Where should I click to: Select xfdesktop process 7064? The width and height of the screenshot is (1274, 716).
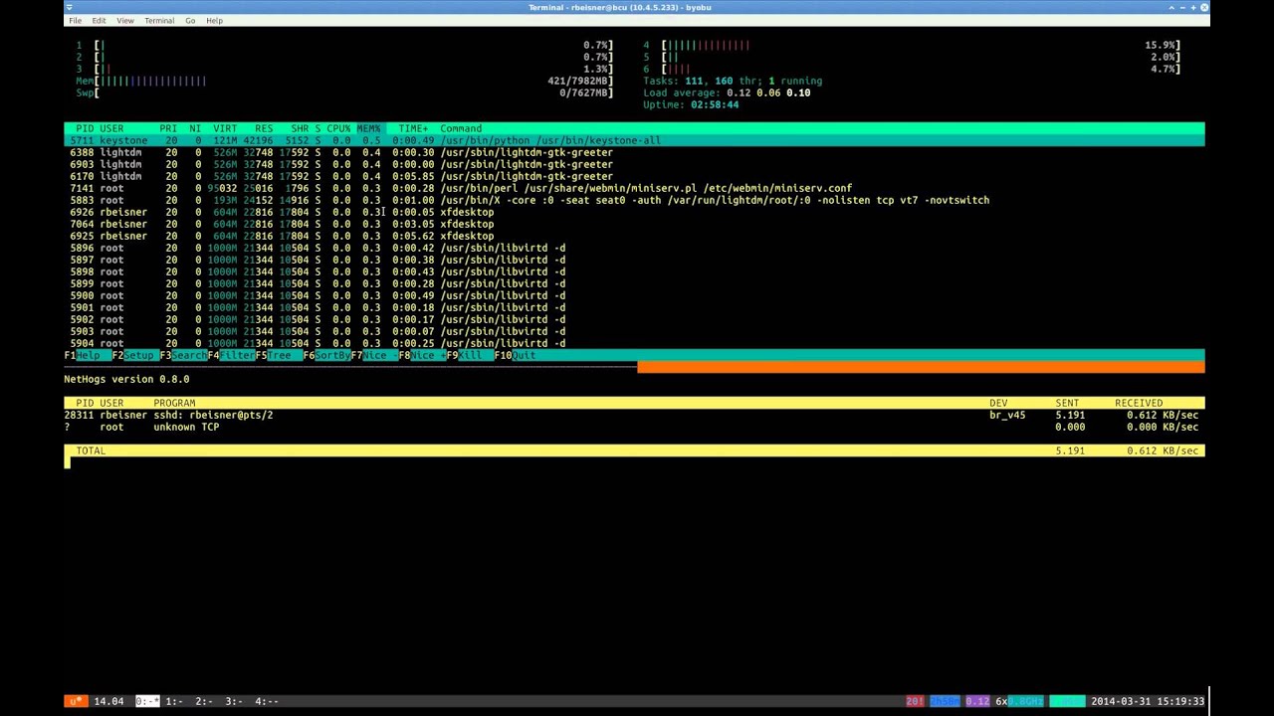click(x=634, y=224)
